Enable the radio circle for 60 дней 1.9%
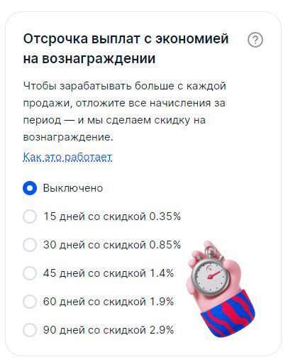Image resolution: width=288 pixels, height=362 pixels. coord(30,302)
